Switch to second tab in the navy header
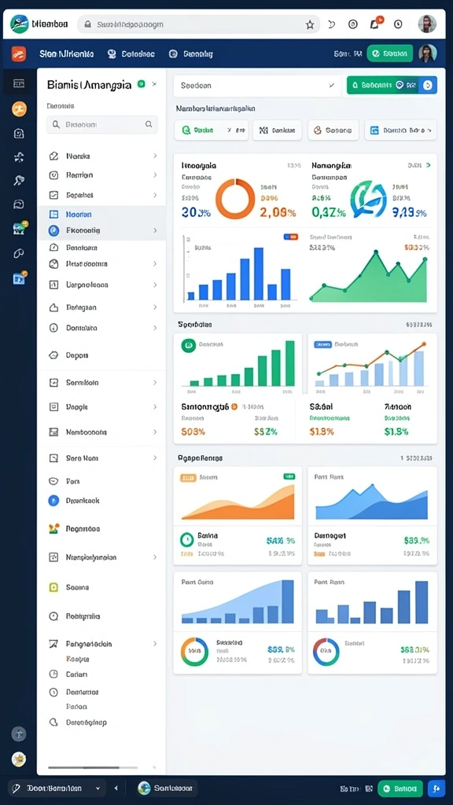The image size is (453, 805). pyautogui.click(x=131, y=53)
